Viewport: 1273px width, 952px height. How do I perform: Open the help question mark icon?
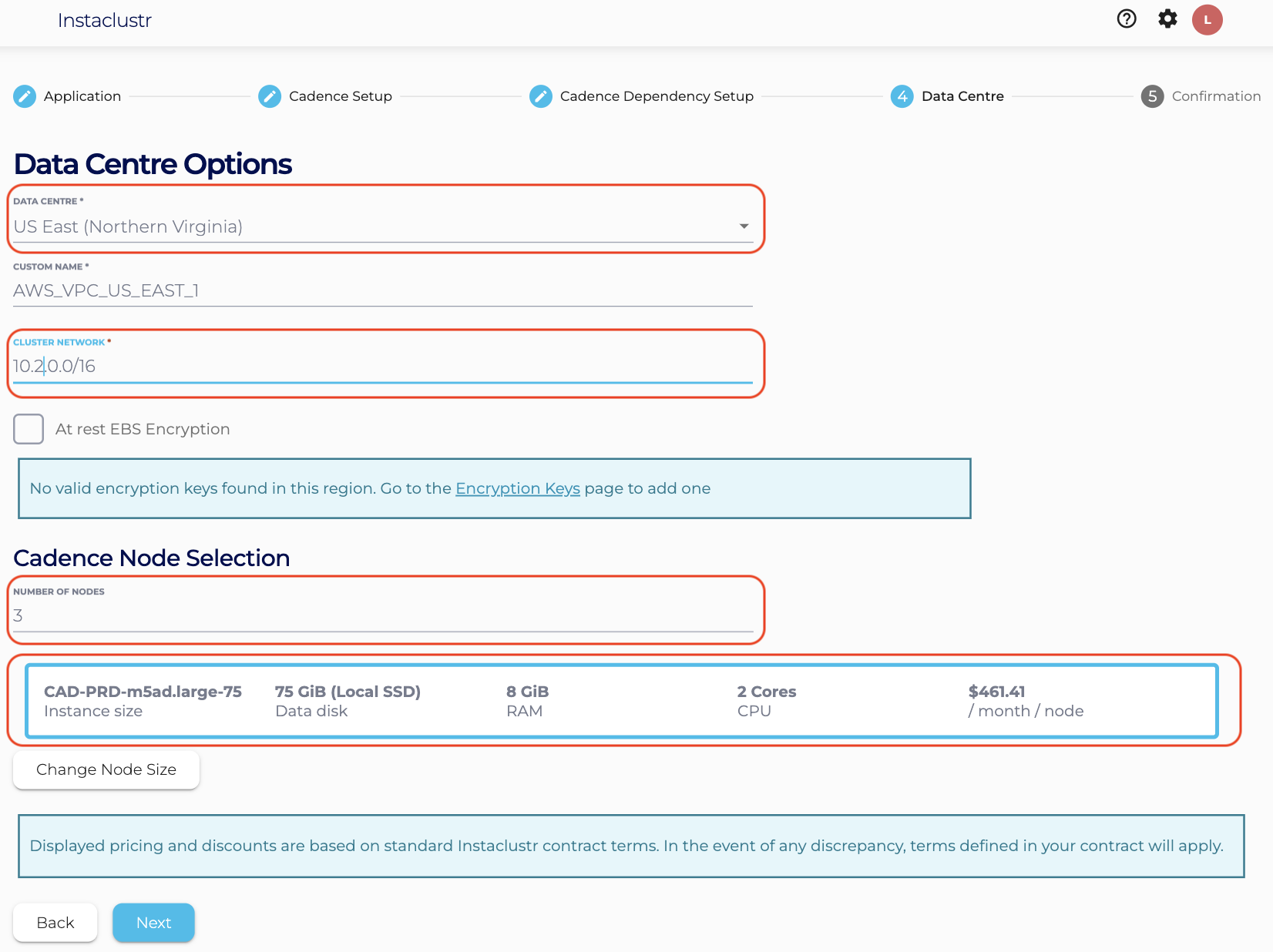pyautogui.click(x=1127, y=19)
